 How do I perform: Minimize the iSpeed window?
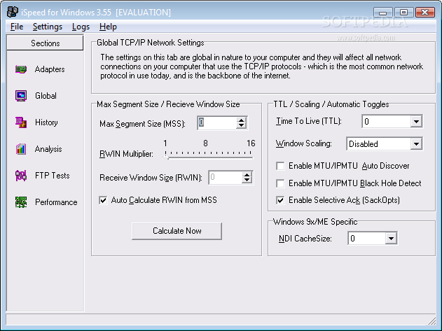click(382, 13)
